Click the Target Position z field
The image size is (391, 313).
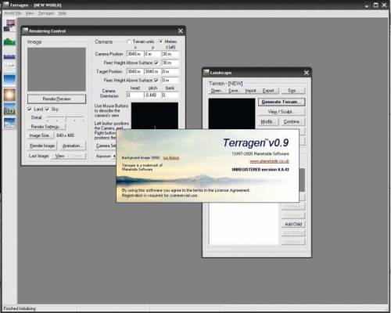coord(170,71)
